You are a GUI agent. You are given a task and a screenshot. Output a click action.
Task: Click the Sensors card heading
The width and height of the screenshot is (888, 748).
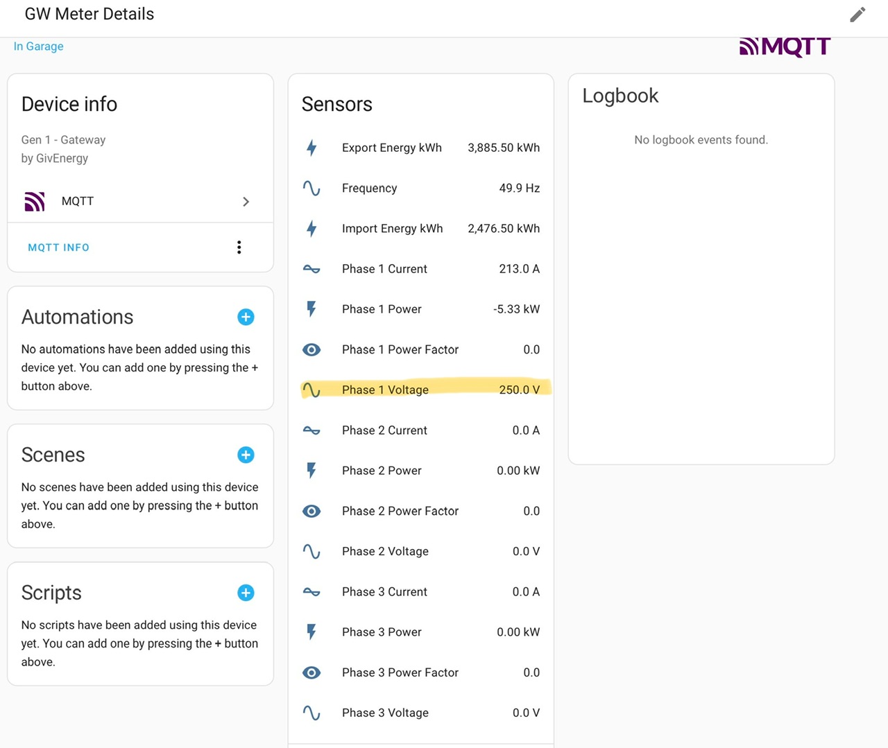tap(337, 104)
